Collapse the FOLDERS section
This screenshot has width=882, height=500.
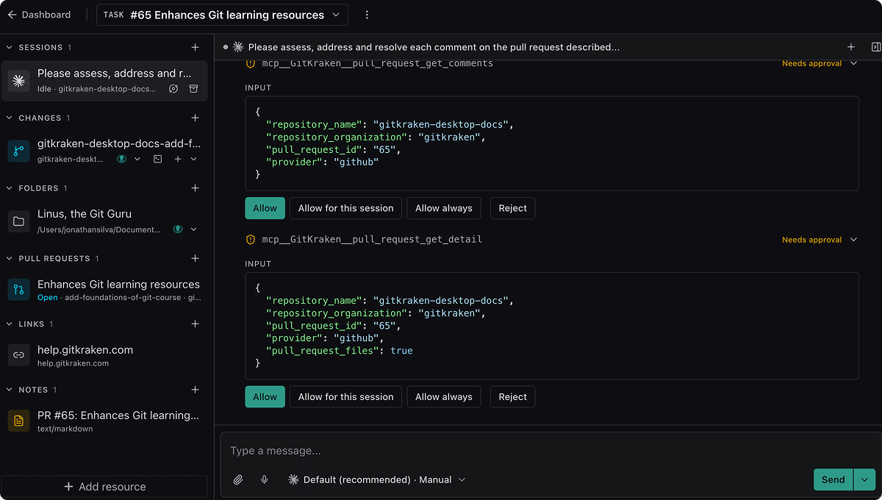click(x=10, y=188)
